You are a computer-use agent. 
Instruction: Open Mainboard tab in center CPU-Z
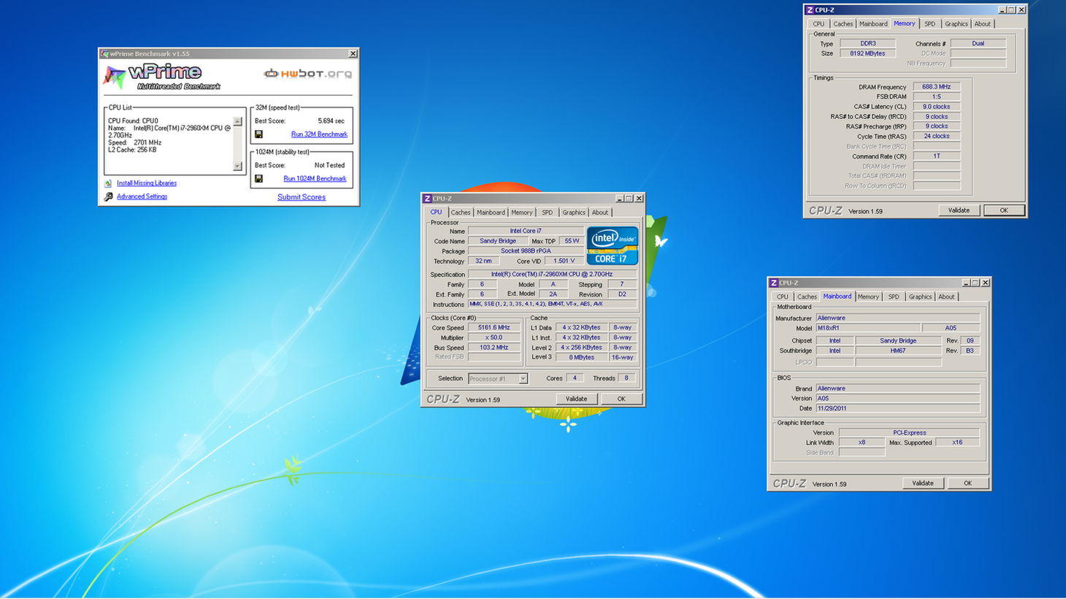pos(491,213)
